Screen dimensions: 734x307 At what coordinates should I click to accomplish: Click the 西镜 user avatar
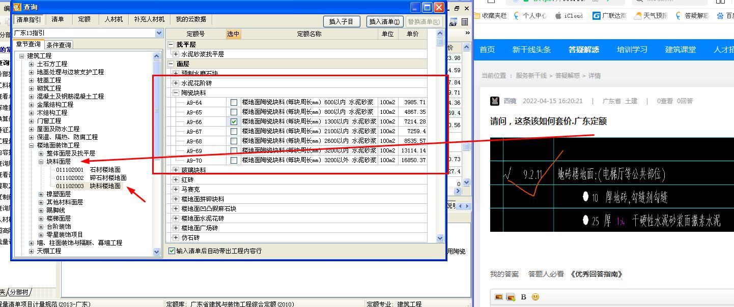pos(495,101)
